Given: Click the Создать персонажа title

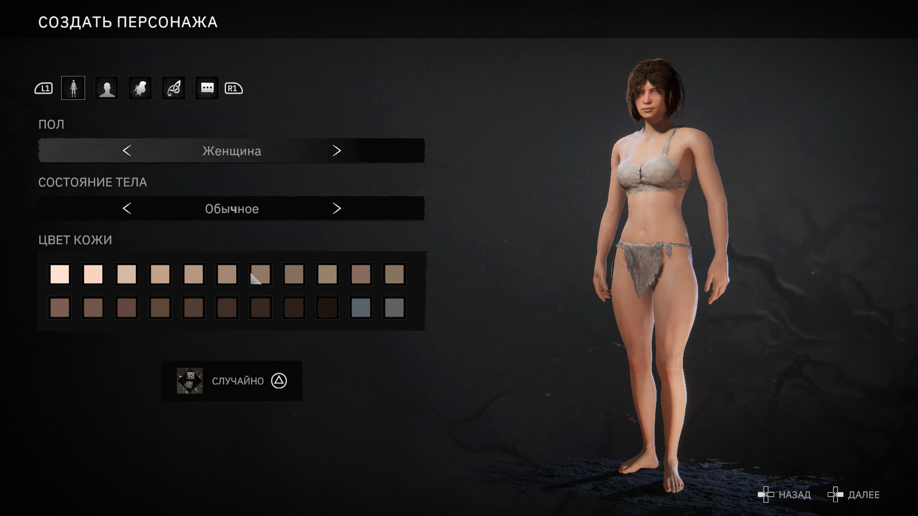Looking at the screenshot, I should tap(128, 22).
